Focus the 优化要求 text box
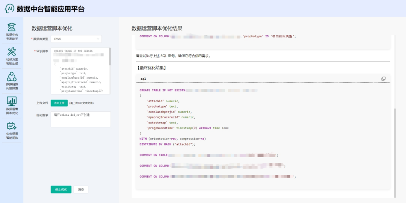The image size is (406, 203). click(x=80, y=119)
